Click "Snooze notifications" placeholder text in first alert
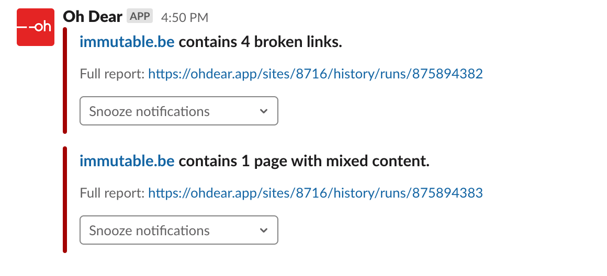The width and height of the screenshot is (607, 276). coord(150,111)
